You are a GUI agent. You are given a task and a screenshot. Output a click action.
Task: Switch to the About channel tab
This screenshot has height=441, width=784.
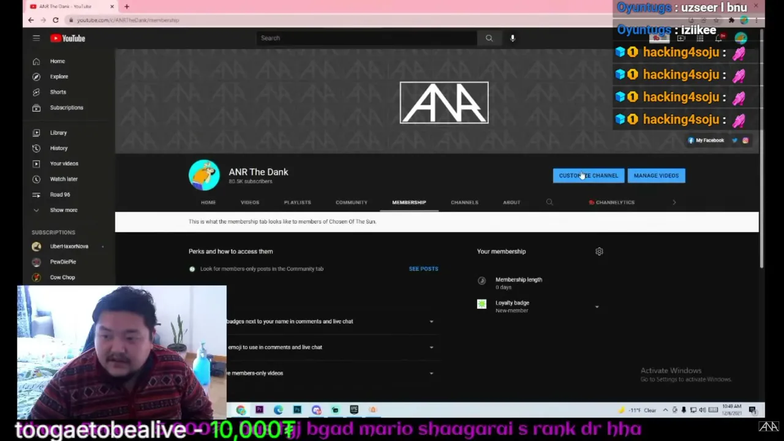(511, 202)
